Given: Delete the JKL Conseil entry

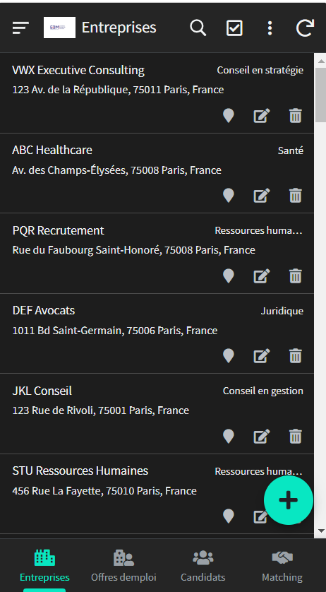Looking at the screenshot, I should point(296,437).
